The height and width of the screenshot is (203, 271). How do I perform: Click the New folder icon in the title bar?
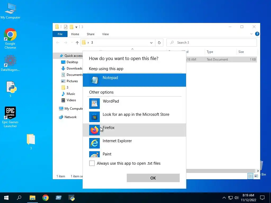71,27
